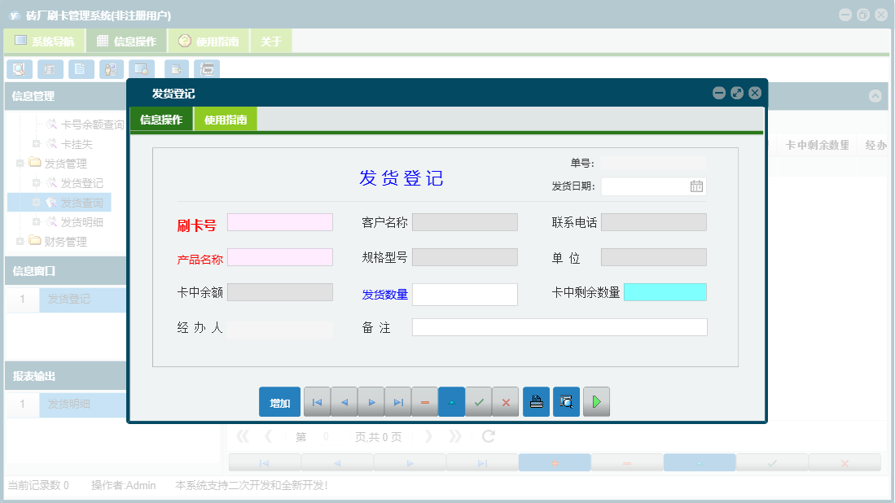Open print preview icon in the dialog
Image resolution: width=895 pixels, height=503 pixels.
[566, 401]
